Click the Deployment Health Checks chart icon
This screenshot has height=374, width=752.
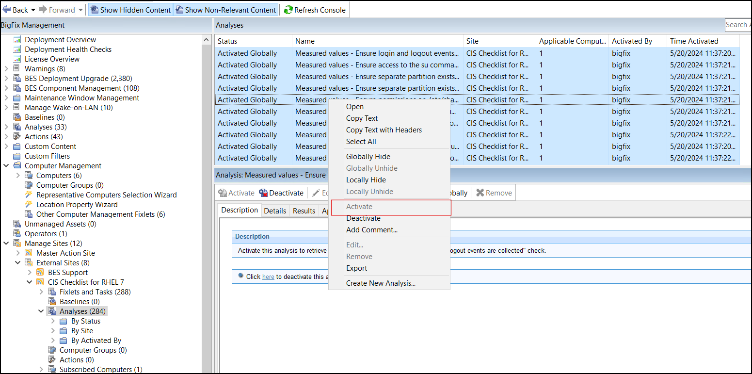coord(17,49)
